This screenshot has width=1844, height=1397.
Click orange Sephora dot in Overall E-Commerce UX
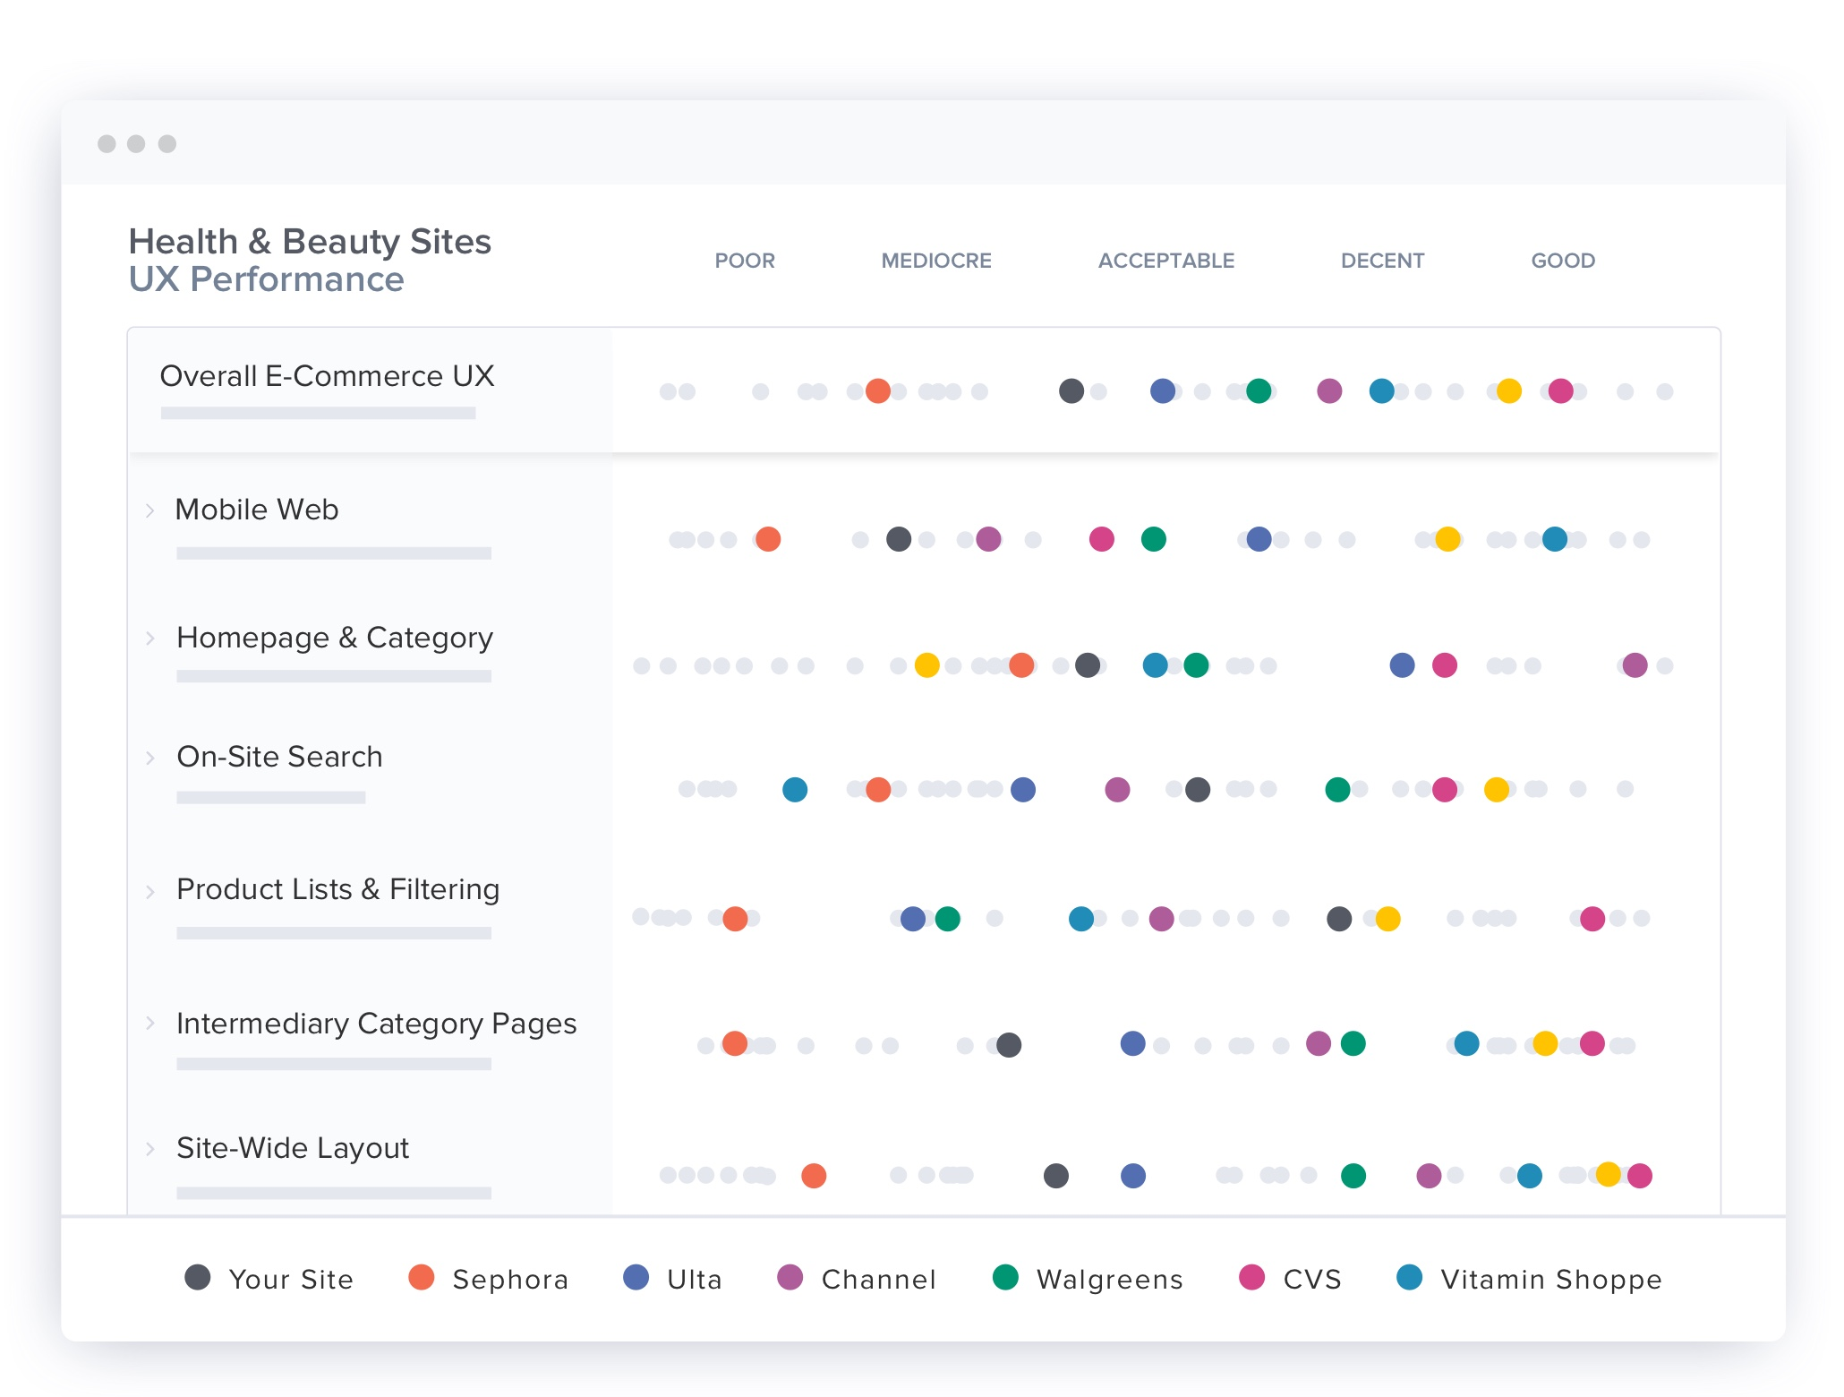pos(878,391)
